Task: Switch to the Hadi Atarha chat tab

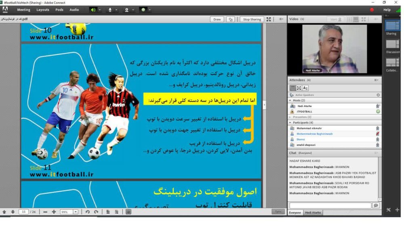Action: point(313,212)
